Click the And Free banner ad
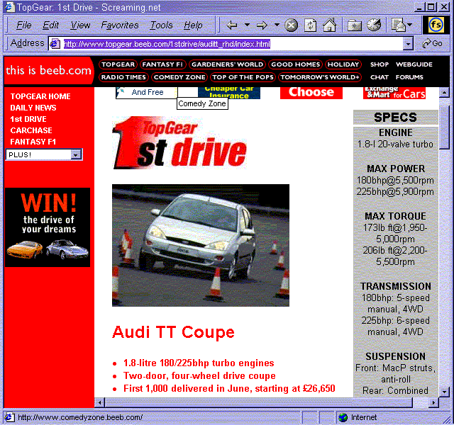Image resolution: width=454 pixels, height=425 pixels. [x=147, y=93]
